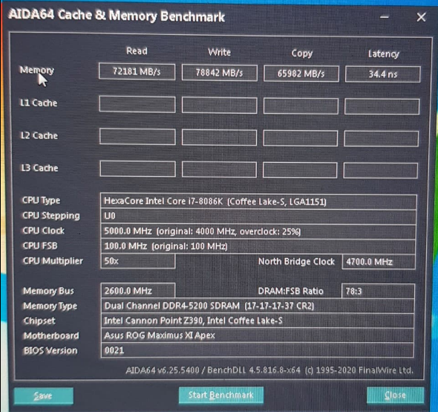Click the L1 Cache row label
The width and height of the screenshot is (438, 412).
pos(39,103)
